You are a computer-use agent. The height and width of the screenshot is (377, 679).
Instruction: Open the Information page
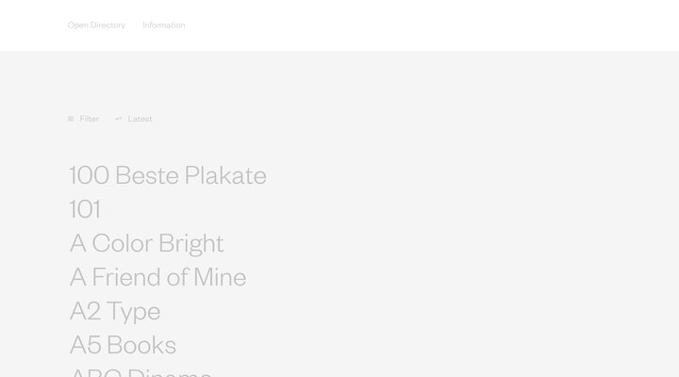(164, 25)
